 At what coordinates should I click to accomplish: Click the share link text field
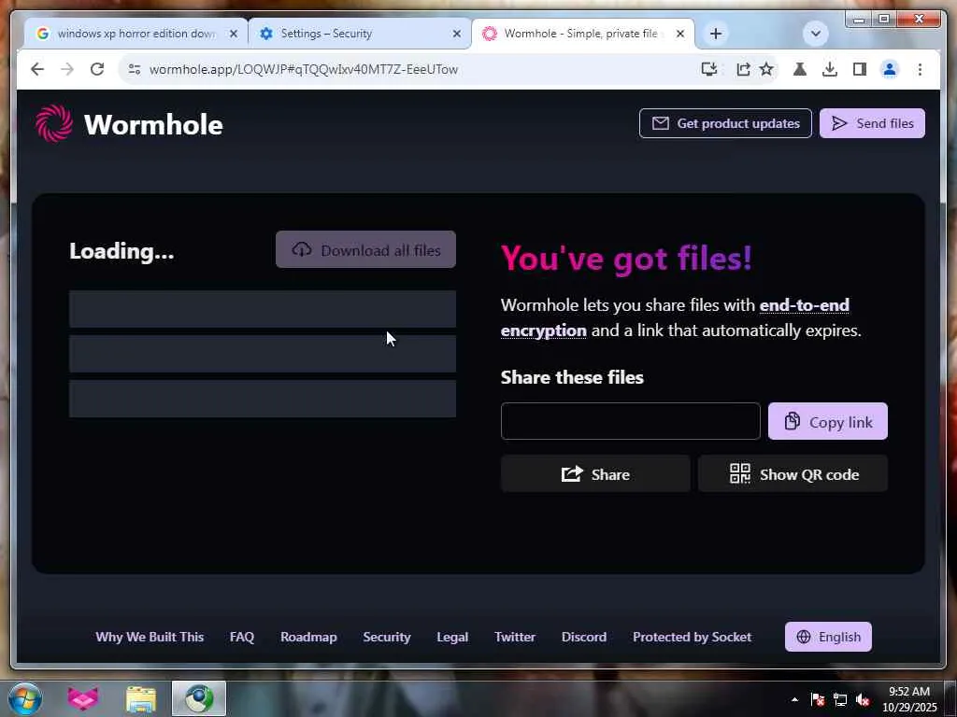[x=631, y=421]
